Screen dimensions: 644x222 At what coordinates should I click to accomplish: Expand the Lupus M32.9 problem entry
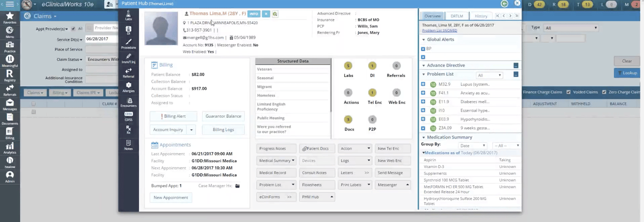pos(423,84)
